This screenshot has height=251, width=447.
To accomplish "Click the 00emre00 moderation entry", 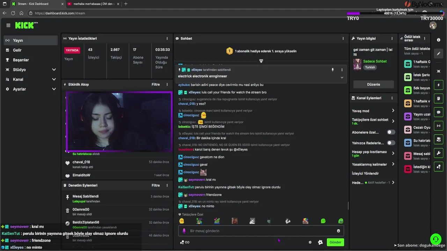I will click(x=117, y=212).
